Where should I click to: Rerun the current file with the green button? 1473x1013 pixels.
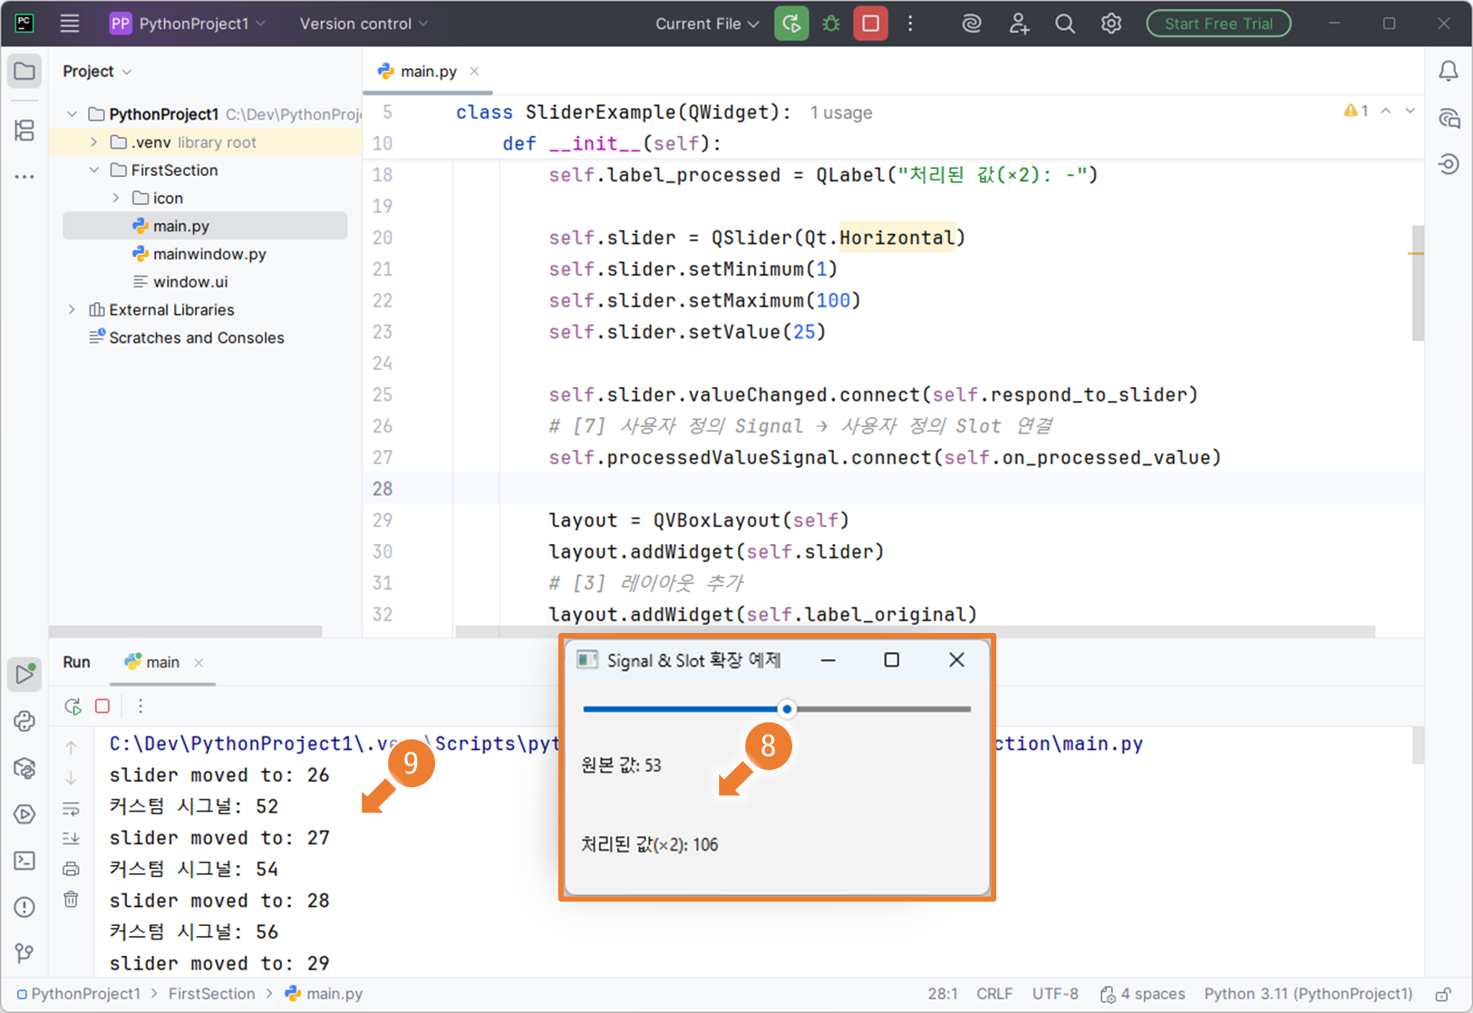(x=791, y=24)
